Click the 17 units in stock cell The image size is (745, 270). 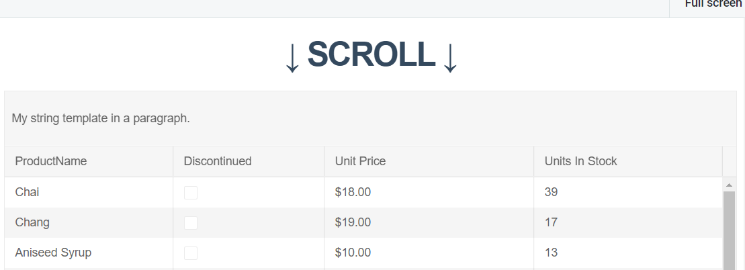click(x=551, y=222)
